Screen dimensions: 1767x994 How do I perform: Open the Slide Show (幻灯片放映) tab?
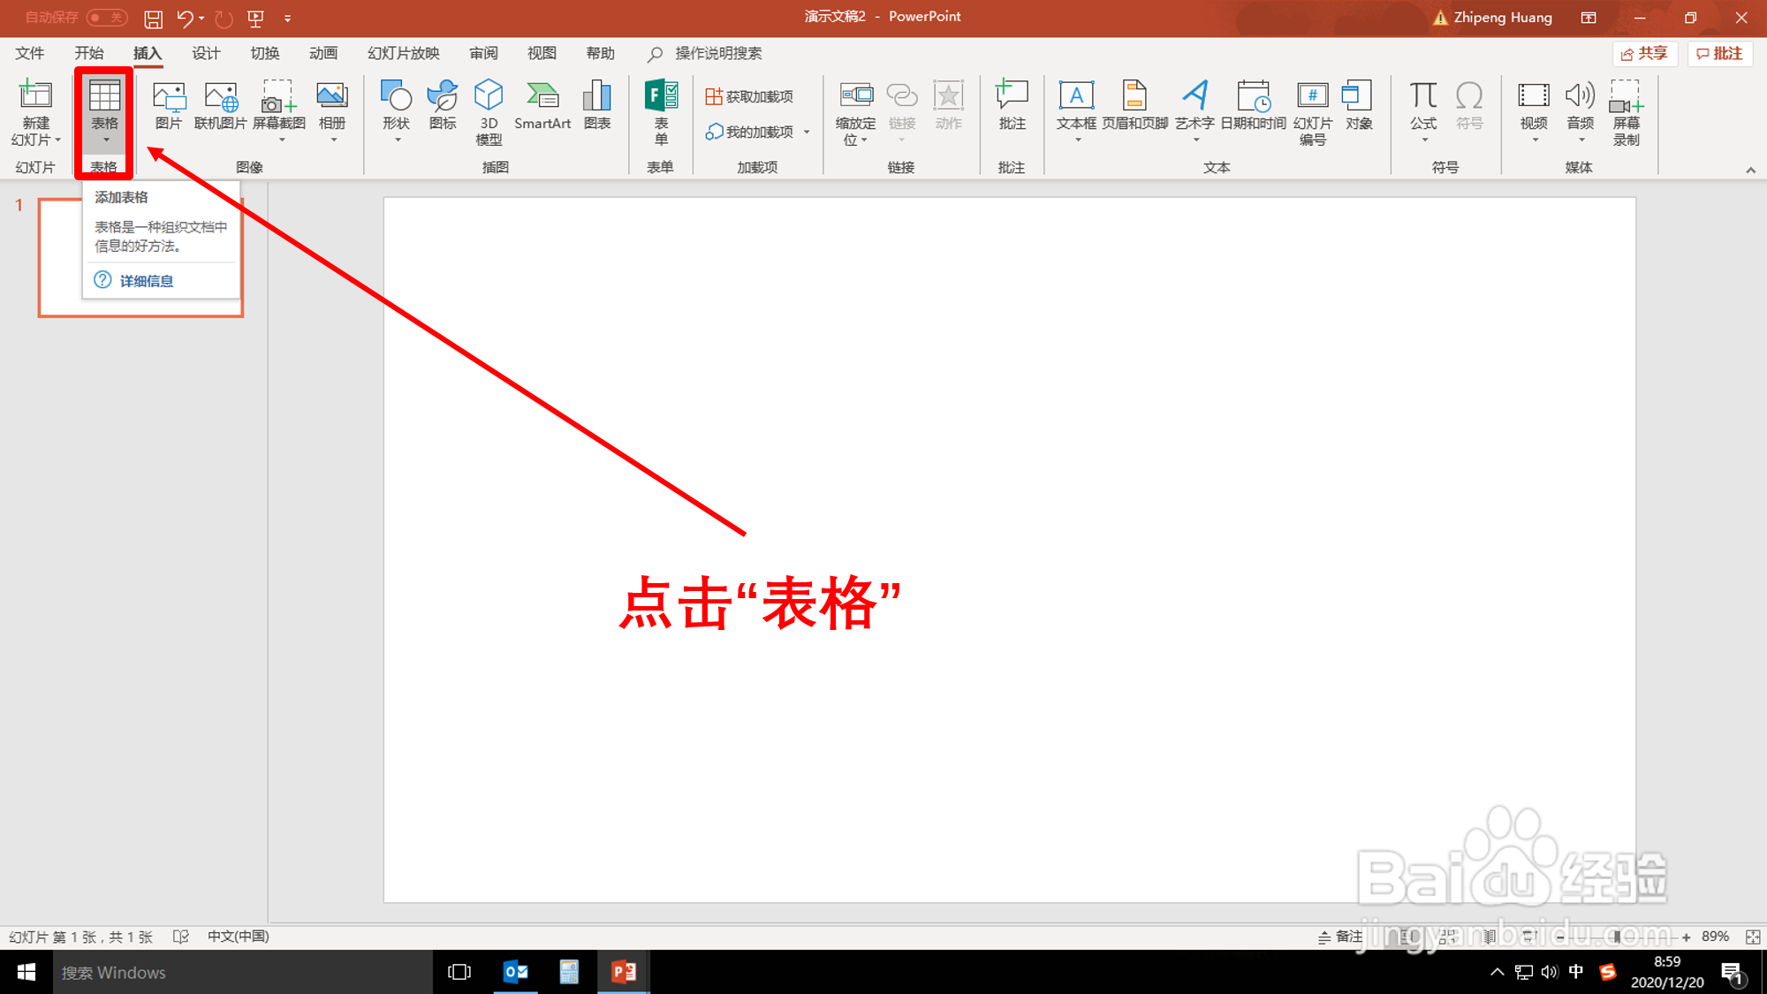[404, 53]
